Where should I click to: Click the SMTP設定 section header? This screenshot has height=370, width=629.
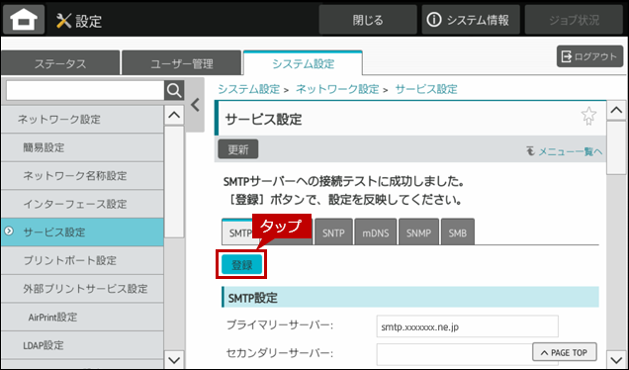pyautogui.click(x=410, y=298)
